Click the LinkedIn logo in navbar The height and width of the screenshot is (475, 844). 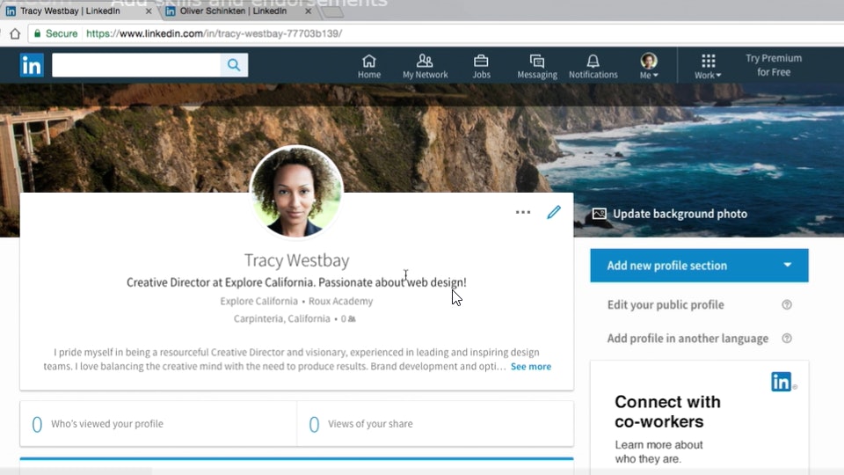(32, 65)
